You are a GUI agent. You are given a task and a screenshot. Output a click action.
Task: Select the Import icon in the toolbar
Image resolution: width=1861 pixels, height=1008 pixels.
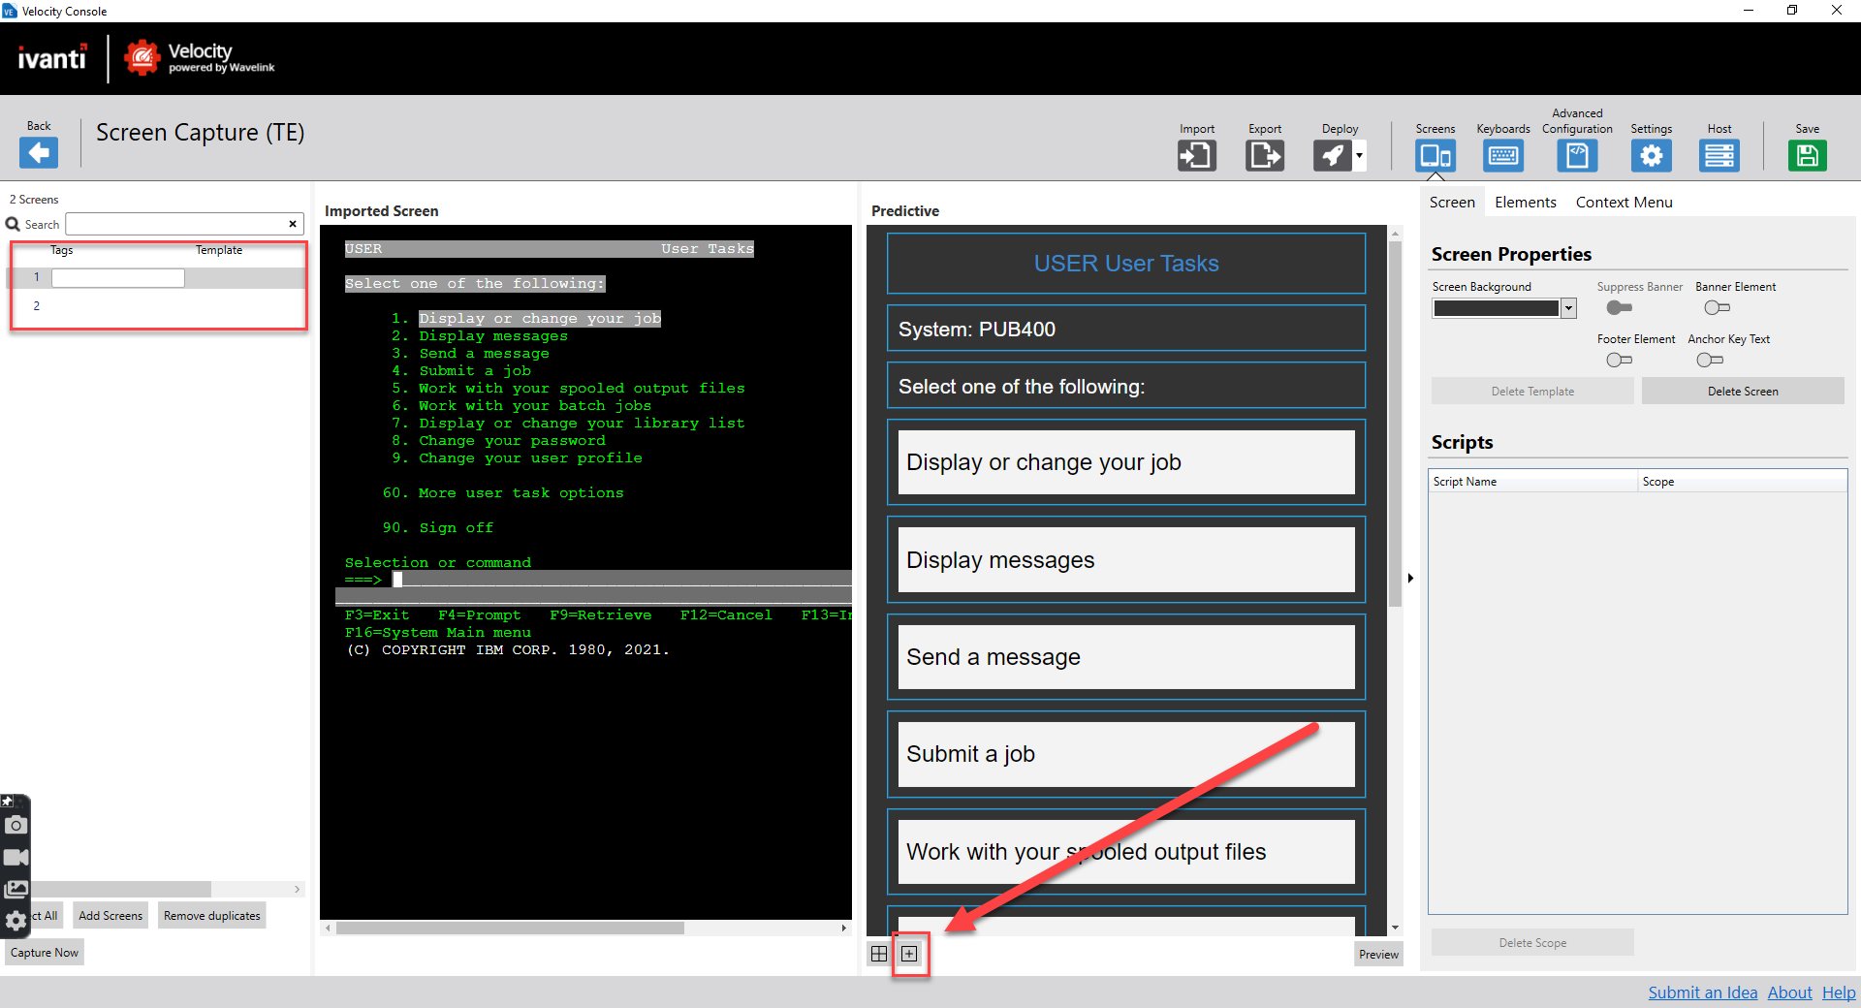tap(1196, 155)
